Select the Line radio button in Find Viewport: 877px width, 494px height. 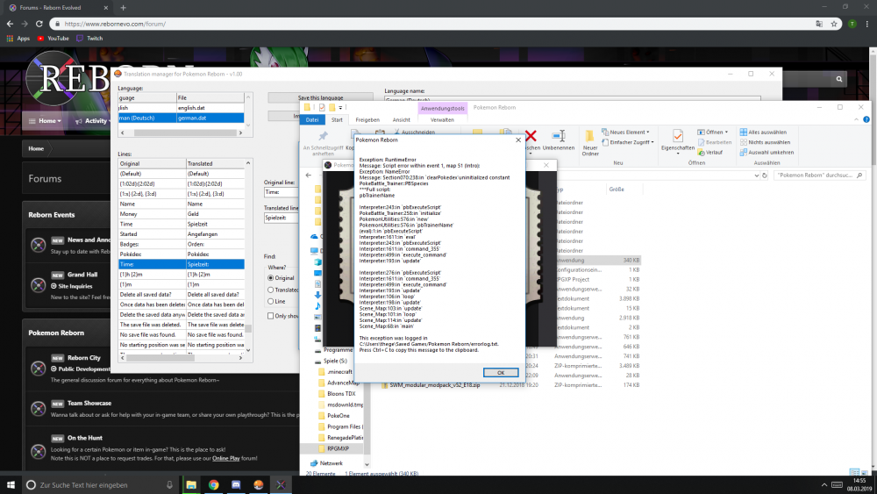click(271, 301)
